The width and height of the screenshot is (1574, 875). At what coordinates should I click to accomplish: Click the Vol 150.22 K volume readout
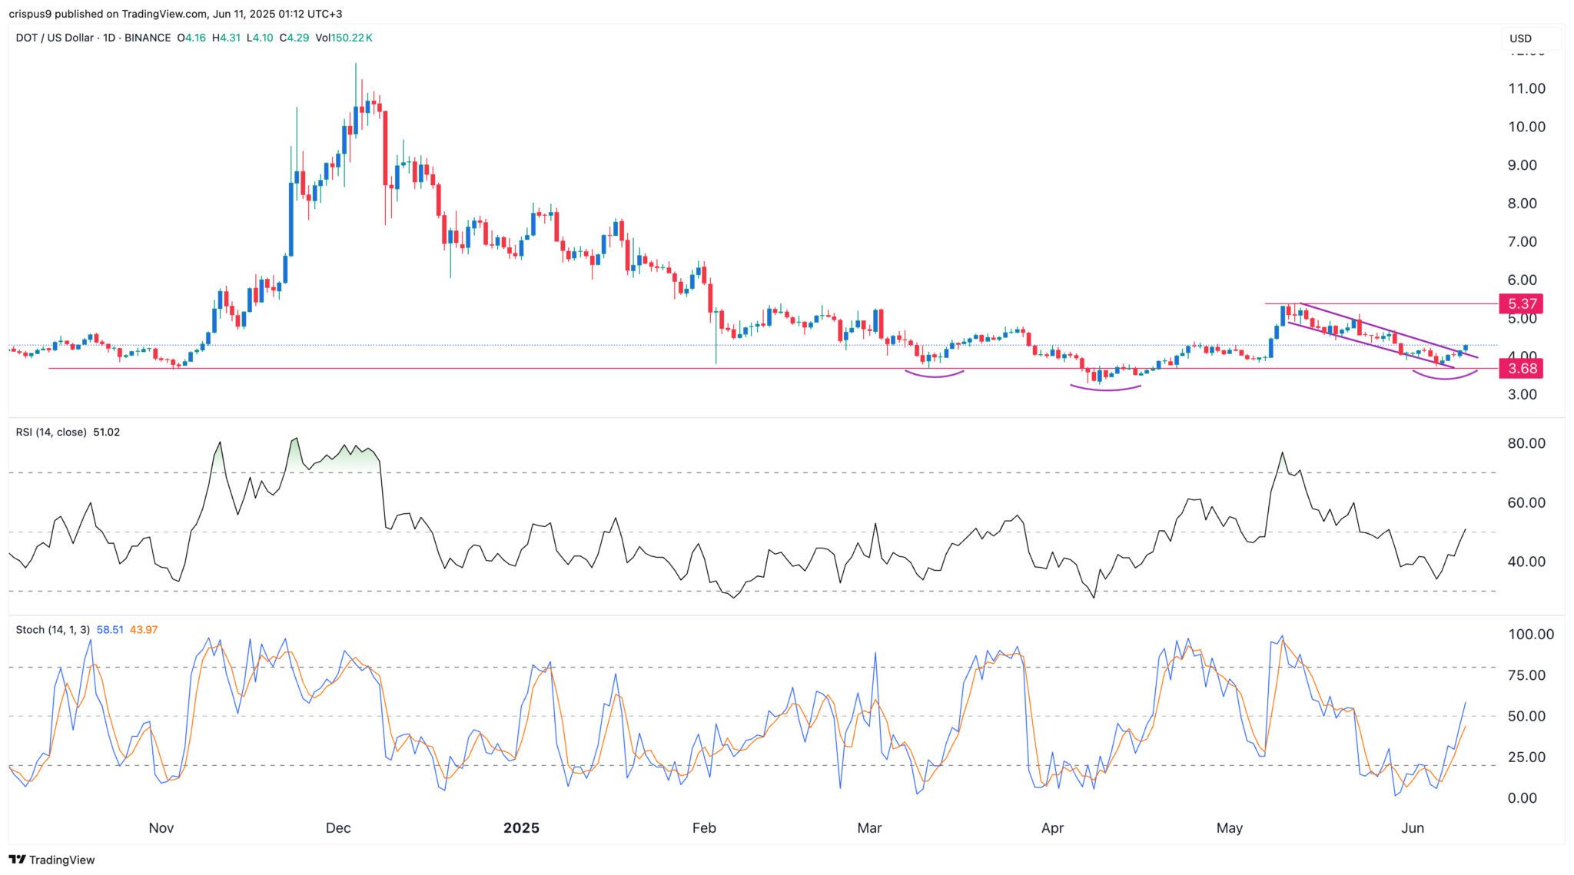[x=344, y=38]
